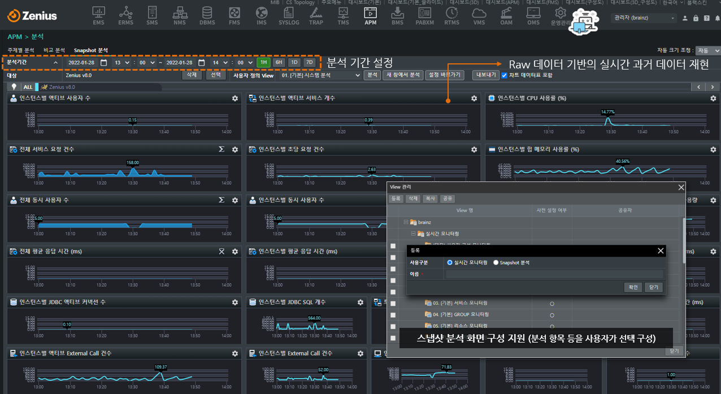Viewport: 721px width, 394px height.
Task: Click the 복사 button in View 관리
Action: (x=431, y=198)
